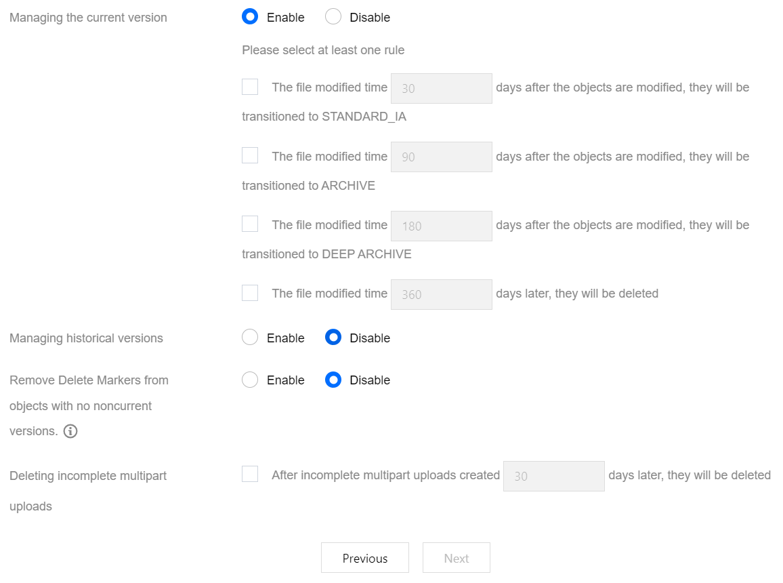This screenshot has height=583, width=783.
Task: Go back with the Previous button
Action: point(365,558)
